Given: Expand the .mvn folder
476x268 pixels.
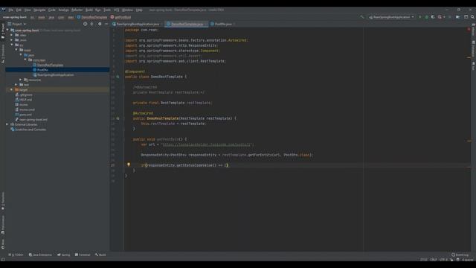Looking at the screenshot, I should coord(12,40).
